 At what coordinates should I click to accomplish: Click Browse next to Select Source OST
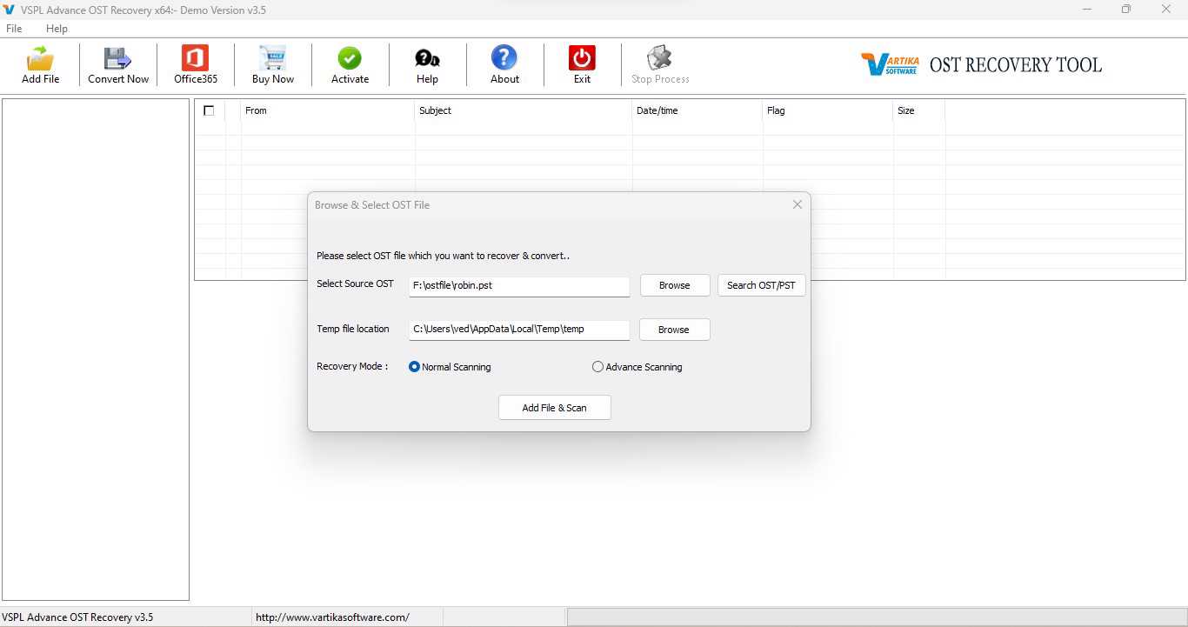[x=674, y=285]
